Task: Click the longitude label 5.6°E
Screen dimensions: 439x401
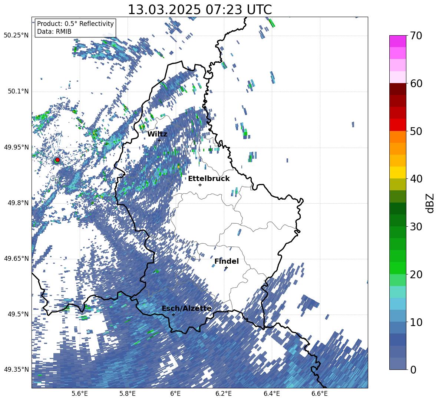Action: [x=80, y=394]
